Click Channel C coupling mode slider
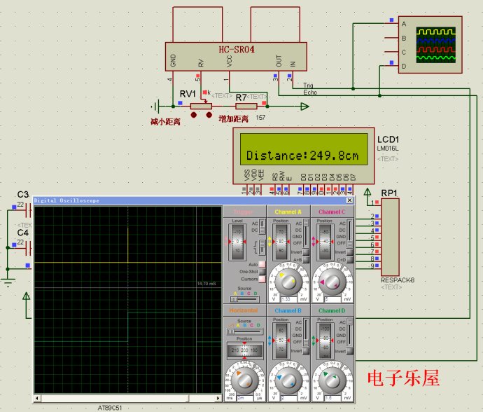This screenshot has height=412, width=483. pyautogui.click(x=349, y=233)
